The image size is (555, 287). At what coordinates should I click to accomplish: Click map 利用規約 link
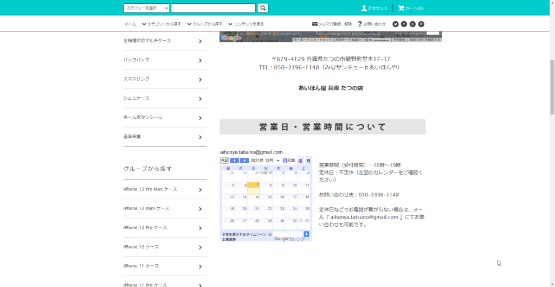(400, 40)
